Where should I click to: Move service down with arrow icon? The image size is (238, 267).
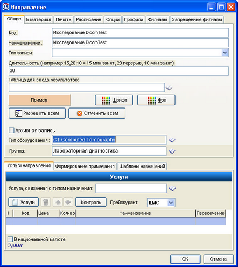tap(68, 202)
